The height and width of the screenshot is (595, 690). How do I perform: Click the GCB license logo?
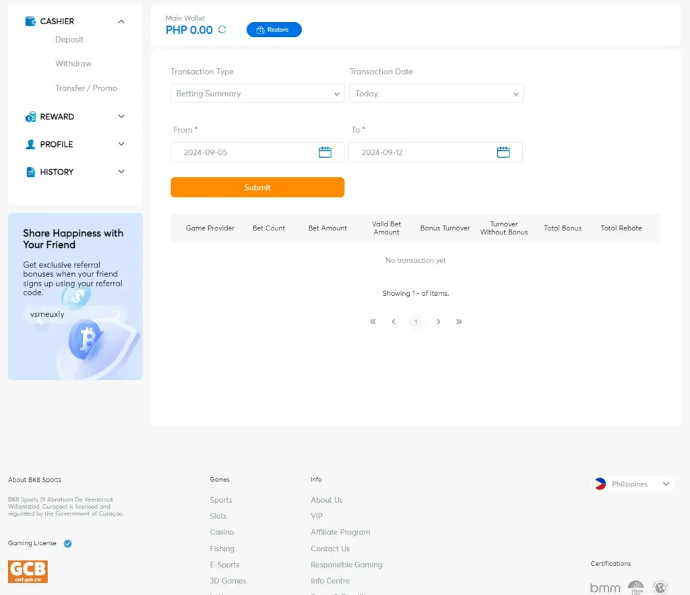(28, 572)
